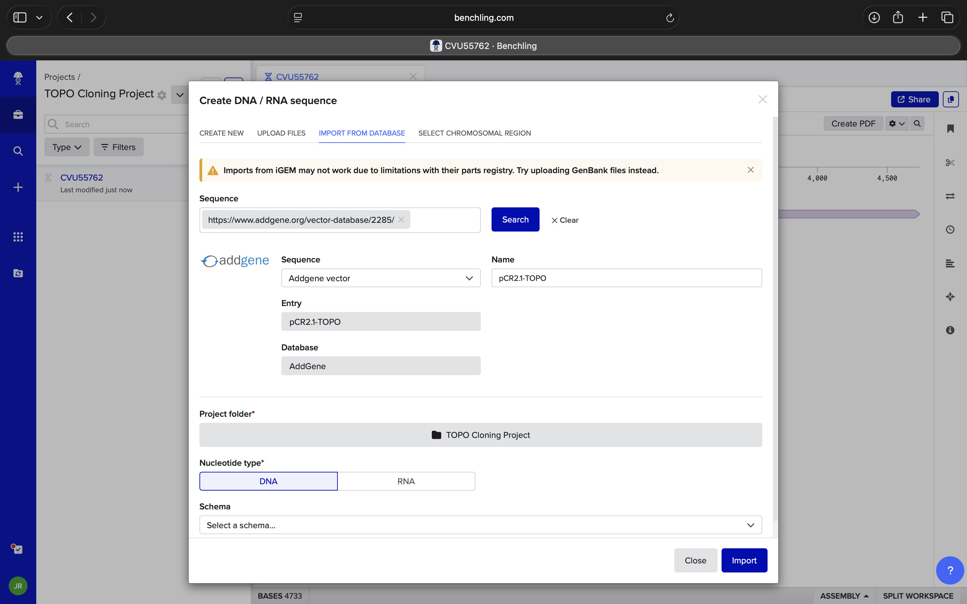Click the sidebar plus create icon
The image size is (967, 604).
[18, 187]
